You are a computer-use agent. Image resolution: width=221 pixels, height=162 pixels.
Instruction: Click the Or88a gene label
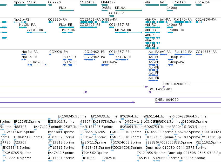click(x=106, y=8)
